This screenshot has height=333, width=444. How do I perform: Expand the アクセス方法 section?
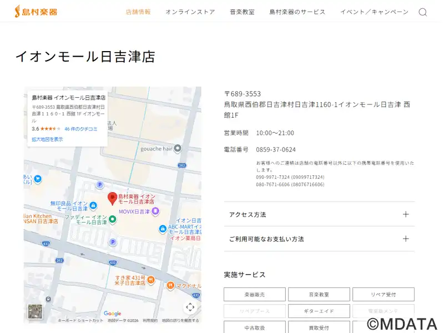[319, 214]
